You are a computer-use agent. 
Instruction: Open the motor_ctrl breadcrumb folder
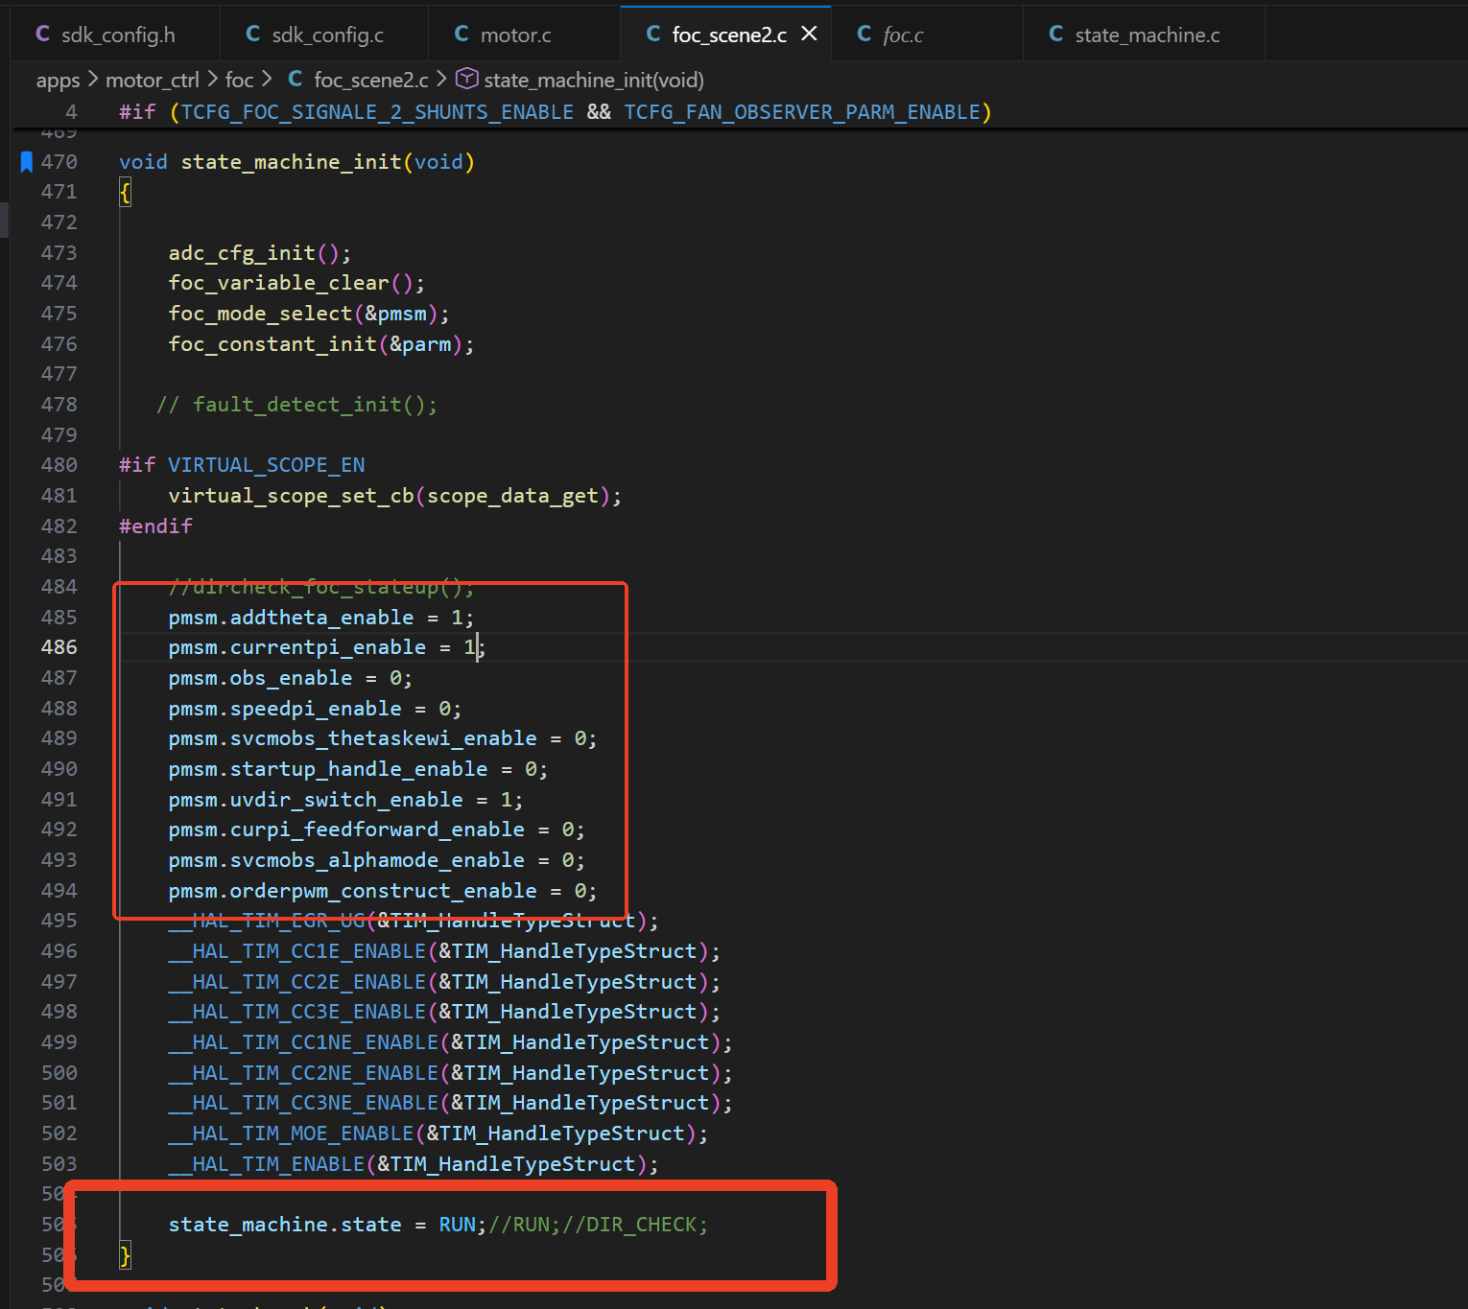click(153, 81)
